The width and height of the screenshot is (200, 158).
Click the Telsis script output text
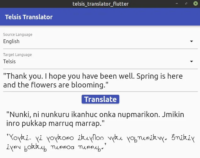pyautogui.click(x=100, y=143)
